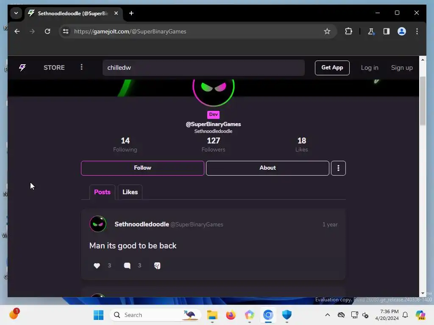Open the Chrome taskbar icon
The height and width of the screenshot is (325, 434).
click(x=268, y=315)
